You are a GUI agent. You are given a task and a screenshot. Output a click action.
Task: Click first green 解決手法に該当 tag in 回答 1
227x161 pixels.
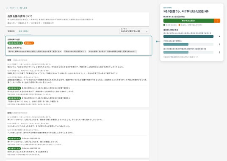coord(14,88)
